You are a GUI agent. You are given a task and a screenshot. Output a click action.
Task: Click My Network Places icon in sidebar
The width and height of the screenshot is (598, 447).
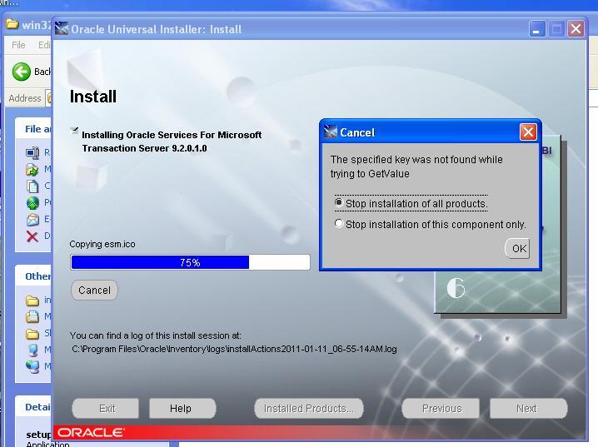[x=32, y=366]
